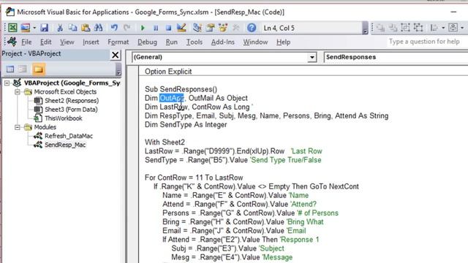
Task: Click the blue Help question mark icon
Action: pyautogui.click(x=252, y=28)
